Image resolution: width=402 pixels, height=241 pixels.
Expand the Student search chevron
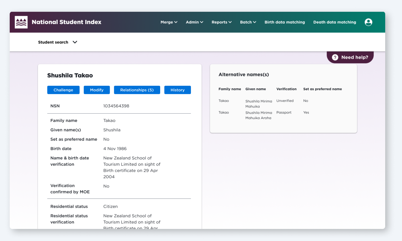pyautogui.click(x=75, y=42)
